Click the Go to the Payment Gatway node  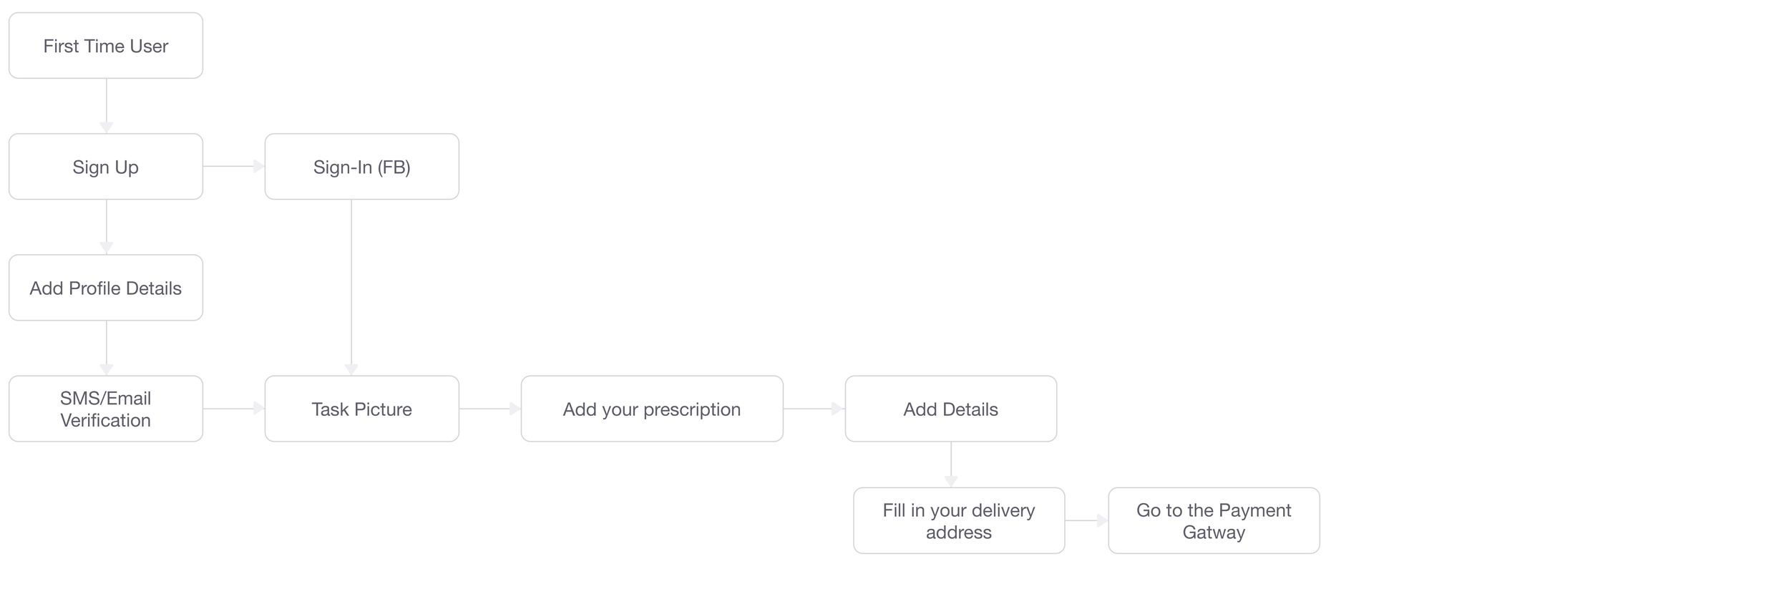click(1214, 521)
